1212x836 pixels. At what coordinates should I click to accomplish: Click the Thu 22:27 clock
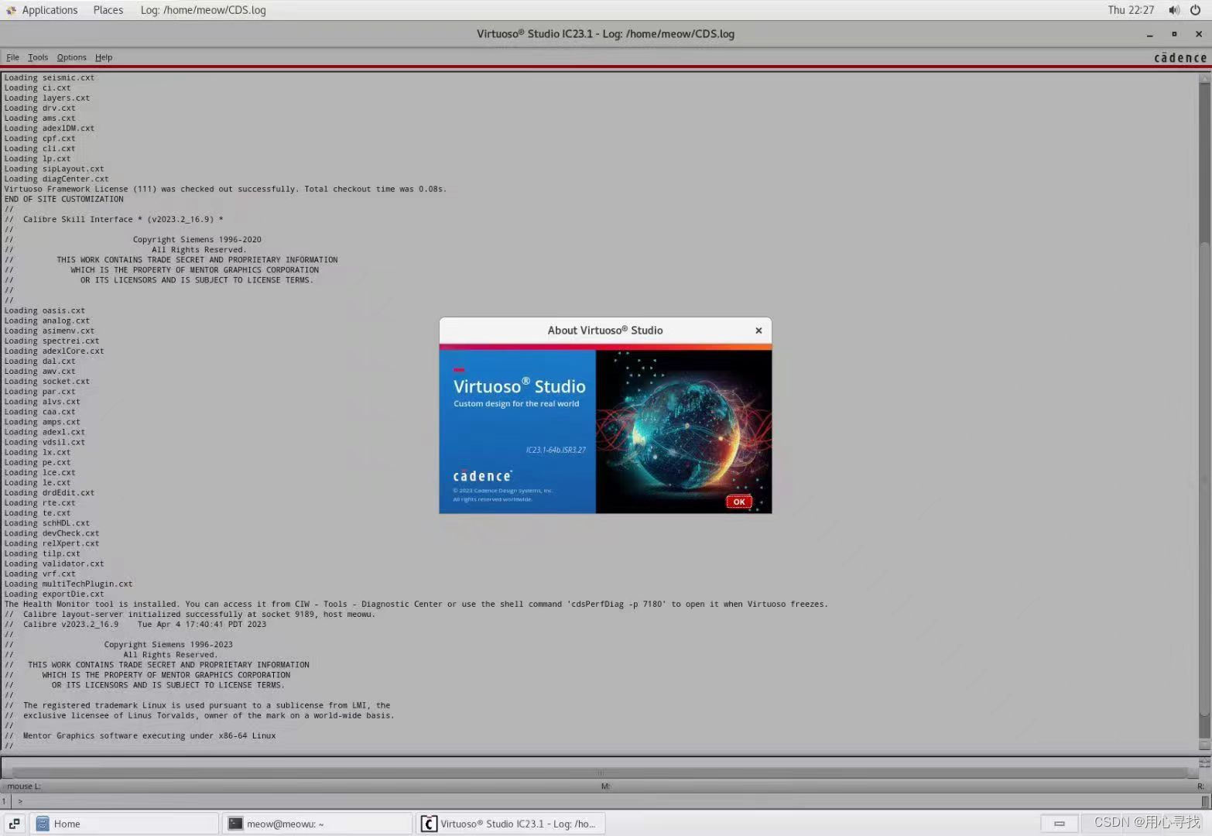pyautogui.click(x=1130, y=10)
